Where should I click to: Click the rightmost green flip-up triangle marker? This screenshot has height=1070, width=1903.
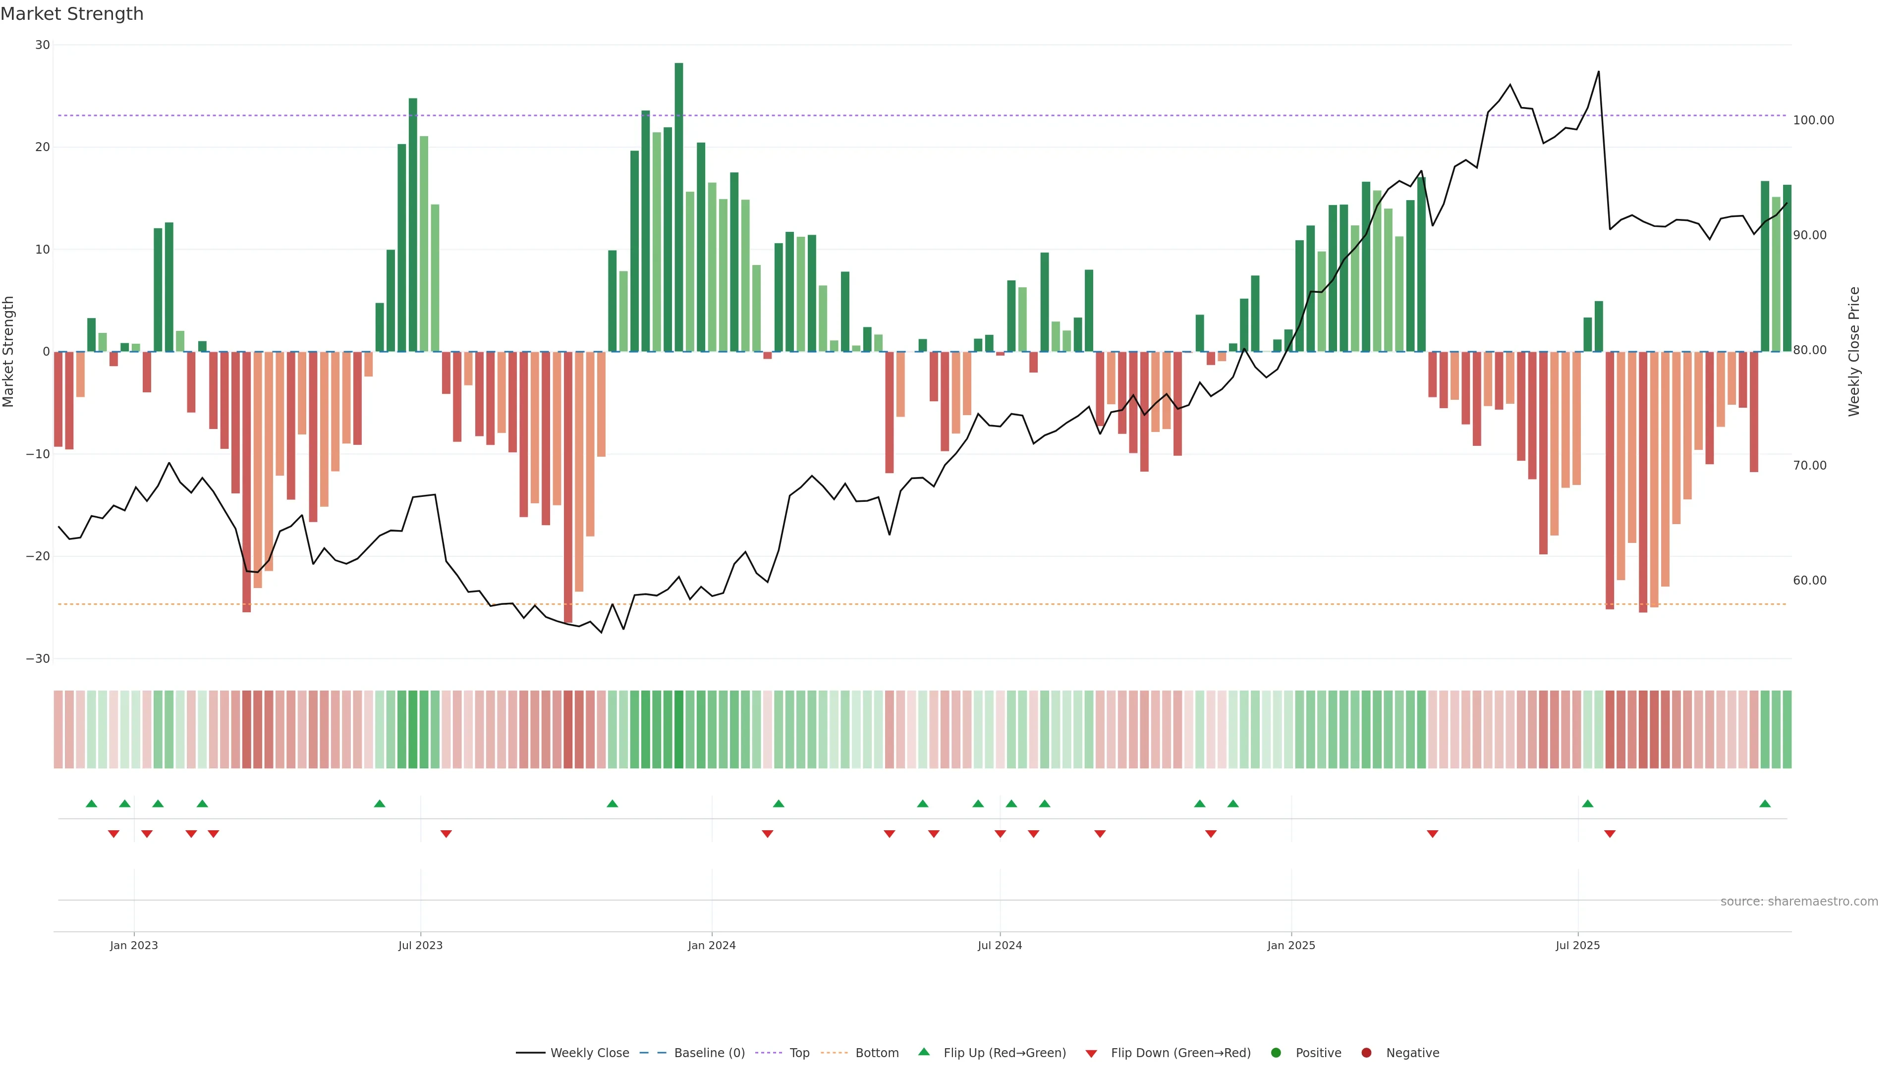click(x=1765, y=803)
